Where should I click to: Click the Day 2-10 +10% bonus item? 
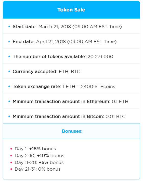[x=40, y=156]
